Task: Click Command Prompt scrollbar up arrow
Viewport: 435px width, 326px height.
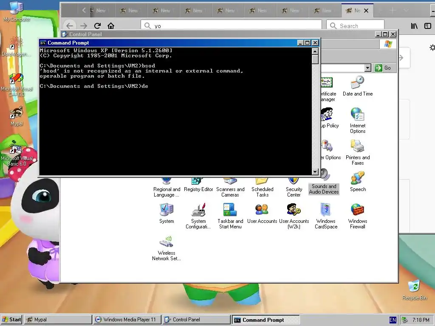Action: (315, 51)
